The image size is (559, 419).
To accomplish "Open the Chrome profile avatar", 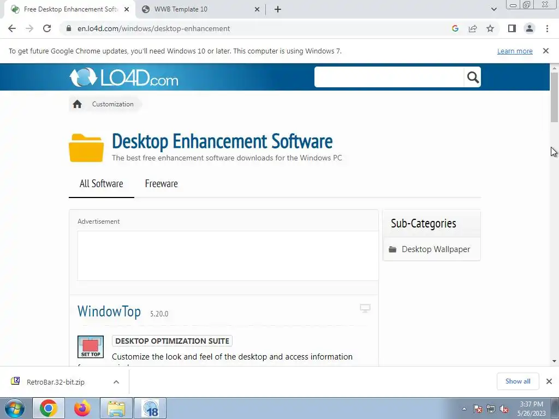I will pos(530,28).
